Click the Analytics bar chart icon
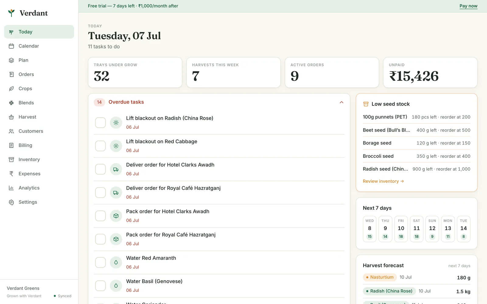The width and height of the screenshot is (487, 304). click(11, 188)
